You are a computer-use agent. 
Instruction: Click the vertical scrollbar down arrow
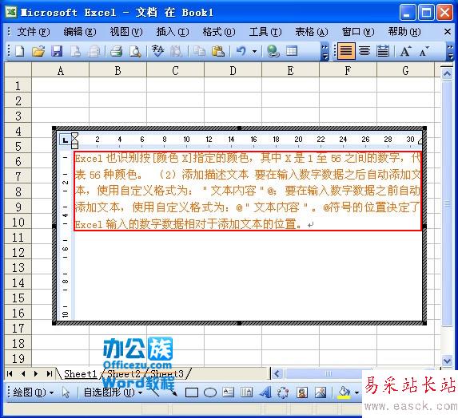click(x=447, y=361)
